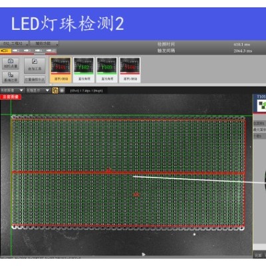Select the T101 tool icon in right panel

pyautogui.click(x=261, y=103)
